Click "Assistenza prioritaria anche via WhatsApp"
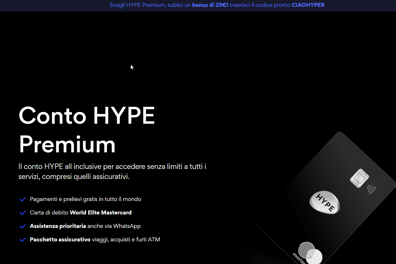Screen dimensions: 396x264 pyautogui.click(x=85, y=226)
